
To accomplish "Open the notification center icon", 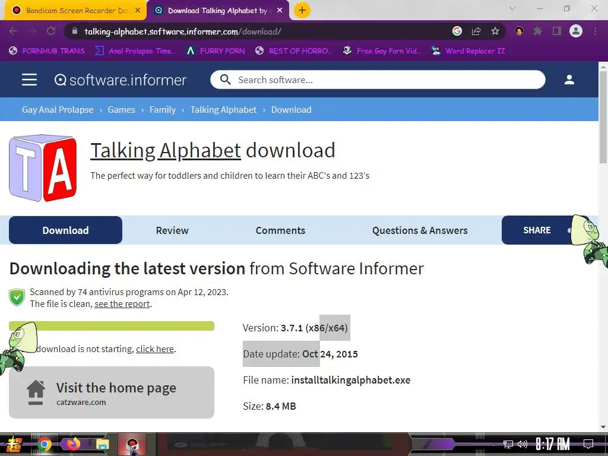I will click(588, 444).
